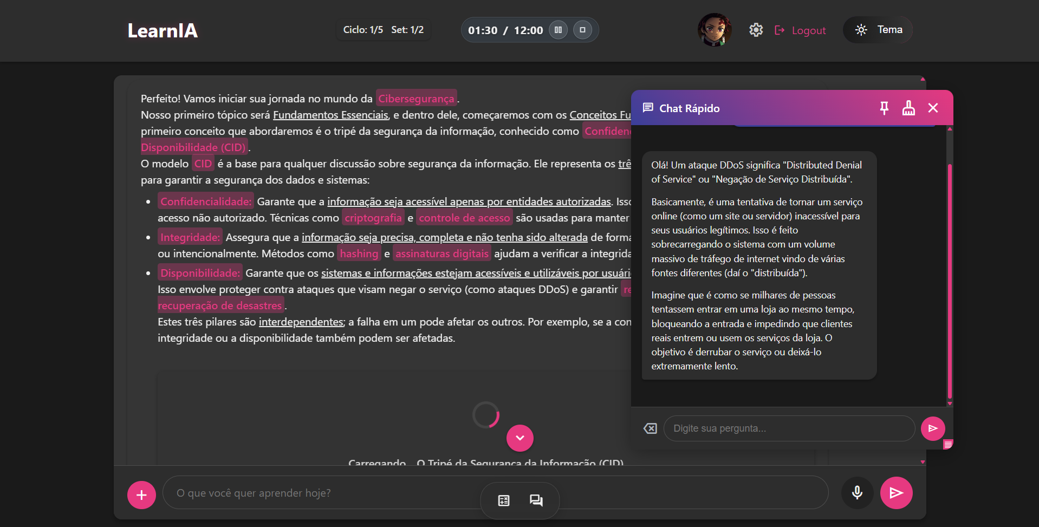The width and height of the screenshot is (1039, 527).
Task: Click the Logout link
Action: pos(801,30)
